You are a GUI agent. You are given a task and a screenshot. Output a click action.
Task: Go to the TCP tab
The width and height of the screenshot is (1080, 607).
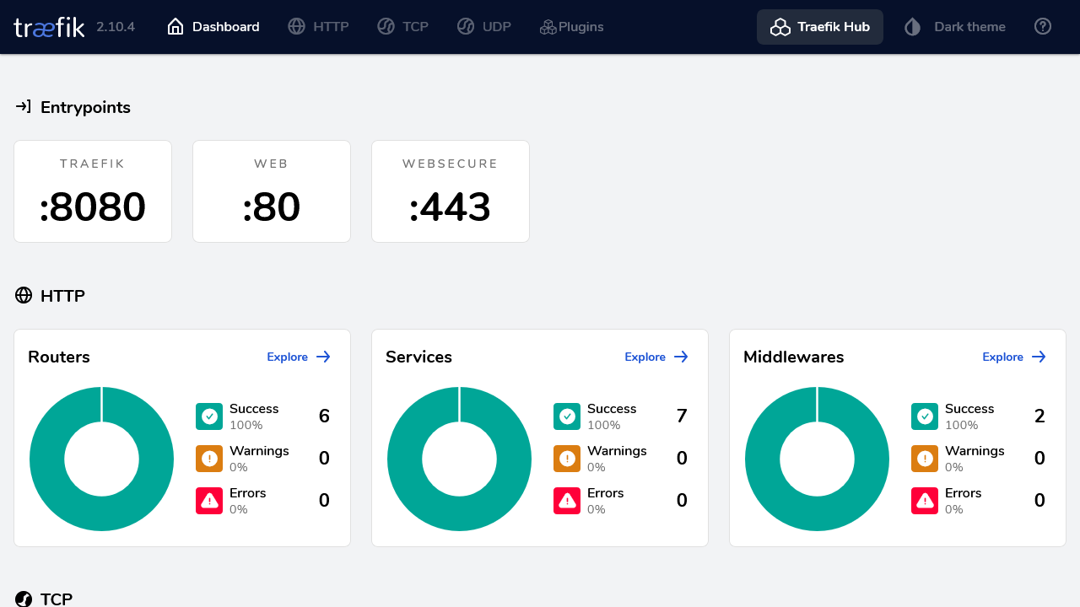click(402, 27)
